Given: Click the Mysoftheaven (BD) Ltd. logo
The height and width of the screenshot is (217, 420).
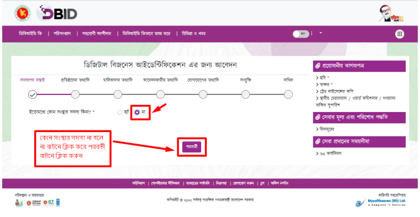Looking at the screenshot, I should (381, 202).
